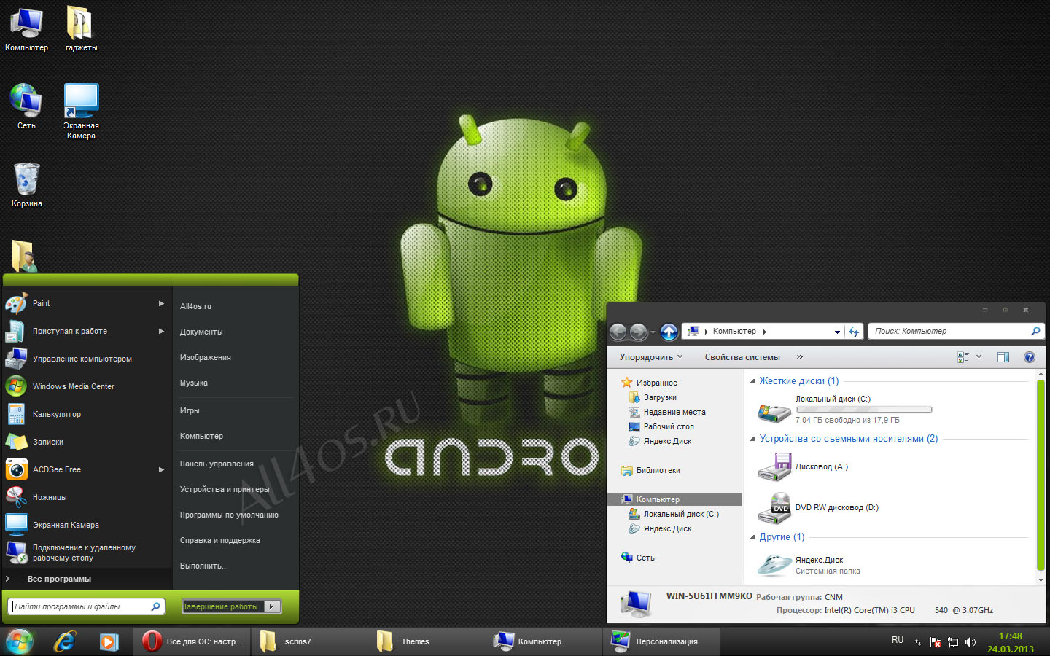Click local disk C capacity bar

click(863, 410)
